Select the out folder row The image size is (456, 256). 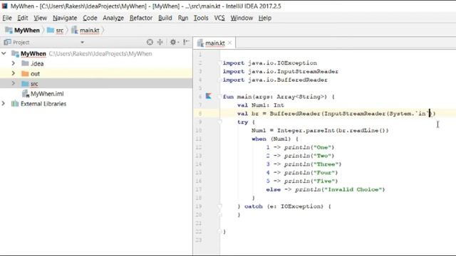(x=96, y=74)
